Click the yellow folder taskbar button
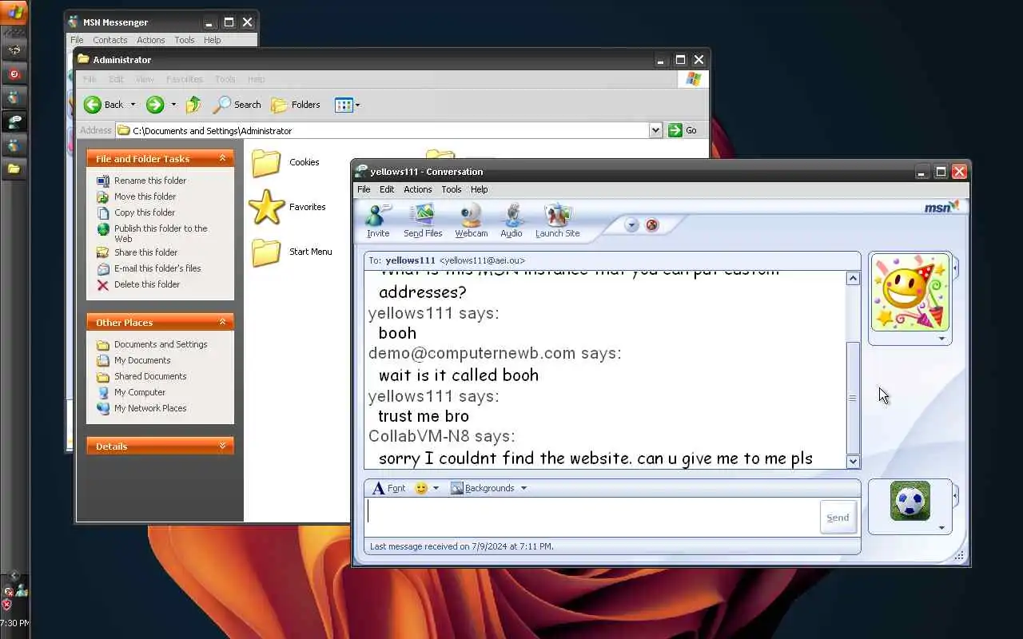Viewport: 1023px width, 639px height. [x=14, y=169]
